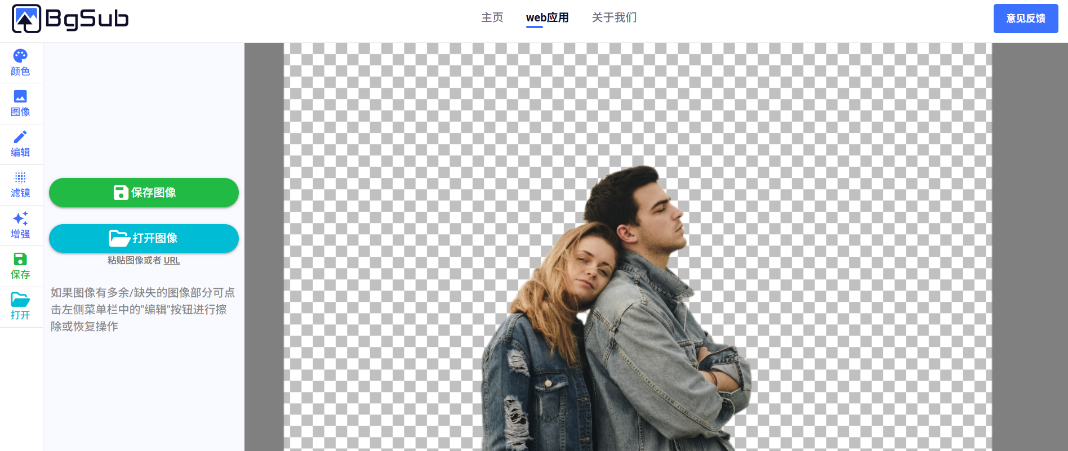
Task: Click the BgSub logo
Action: (x=70, y=19)
